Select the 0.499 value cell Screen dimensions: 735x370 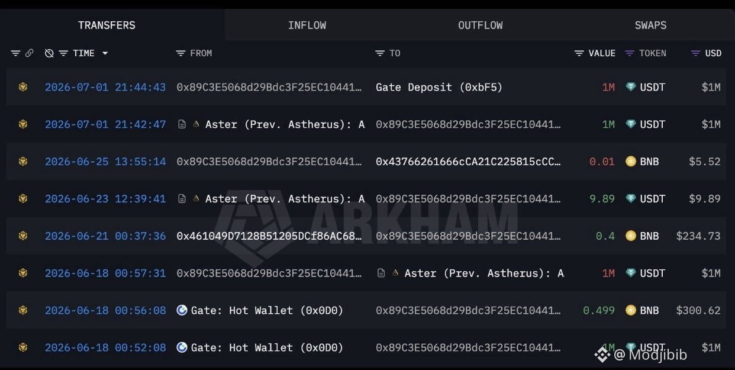point(599,310)
